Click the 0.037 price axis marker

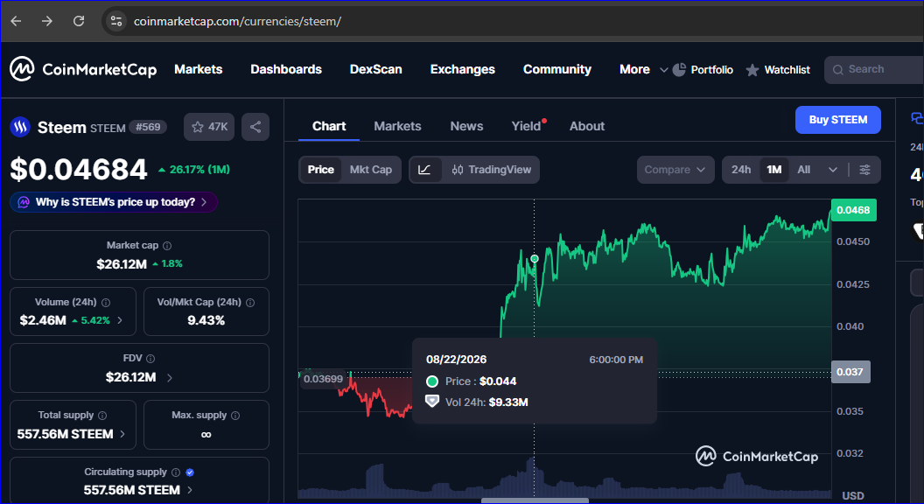tap(850, 372)
